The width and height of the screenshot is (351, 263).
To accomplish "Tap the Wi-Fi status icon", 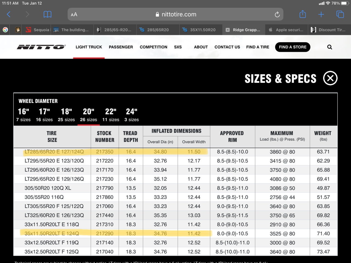I will [x=328, y=3].
